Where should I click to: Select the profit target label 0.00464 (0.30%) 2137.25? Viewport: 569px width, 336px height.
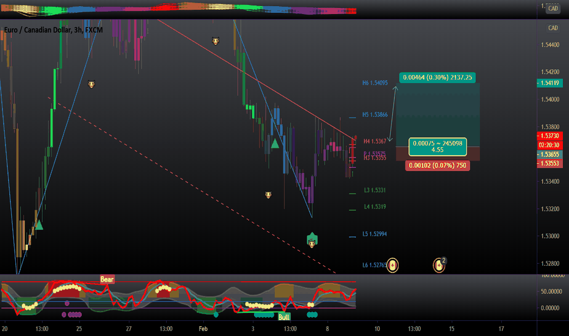point(437,78)
